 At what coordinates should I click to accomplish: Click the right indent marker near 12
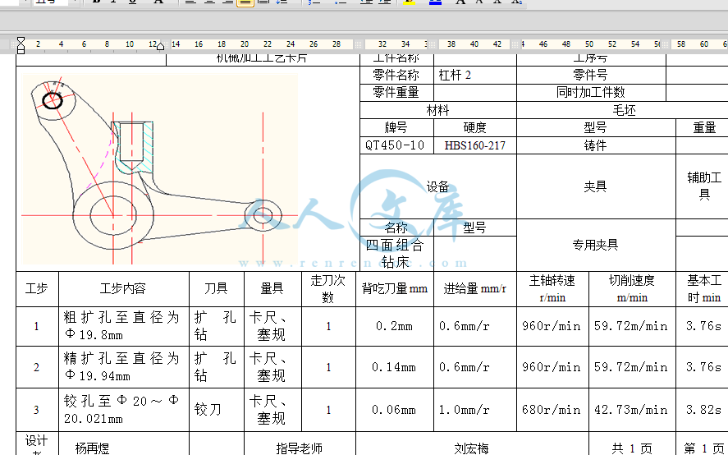point(160,45)
